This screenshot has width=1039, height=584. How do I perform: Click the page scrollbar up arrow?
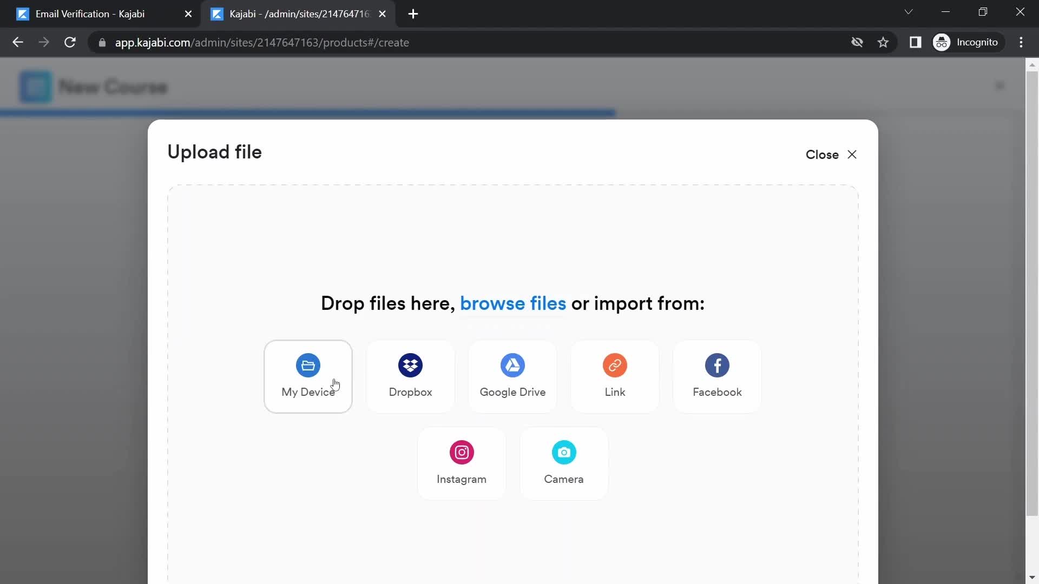pyautogui.click(x=1032, y=64)
